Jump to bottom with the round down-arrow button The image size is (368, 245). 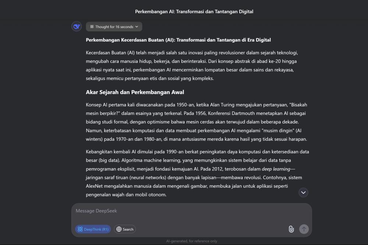click(x=303, y=192)
